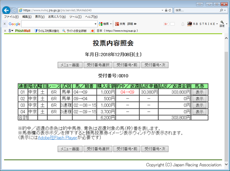
Task: Open the ファイル(F) menu
Action: click(11, 17)
